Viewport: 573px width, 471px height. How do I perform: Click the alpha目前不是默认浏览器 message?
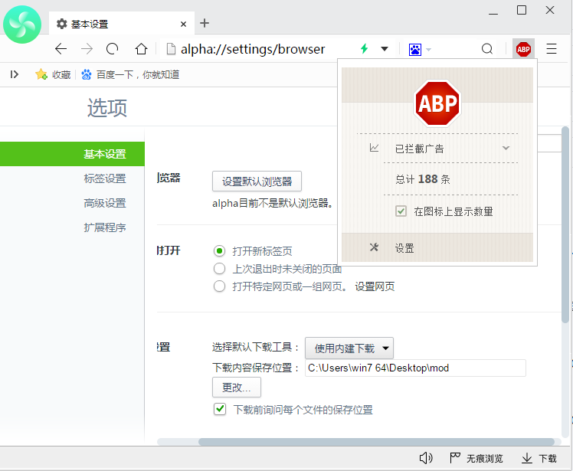point(273,203)
